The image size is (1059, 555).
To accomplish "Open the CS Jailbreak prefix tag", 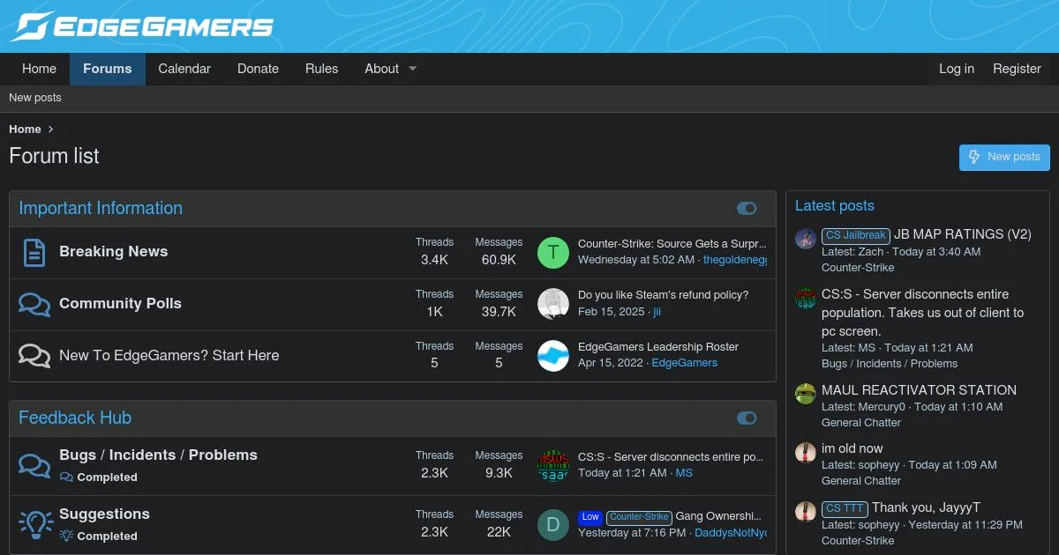I will click(855, 235).
